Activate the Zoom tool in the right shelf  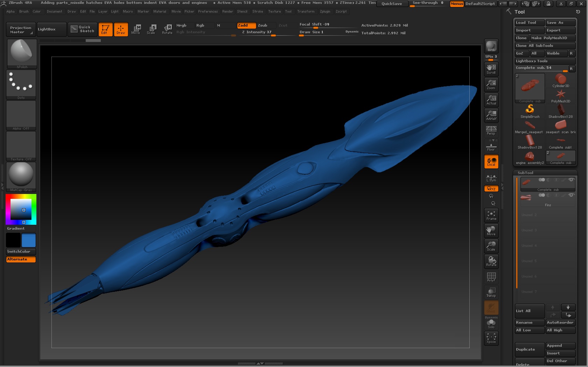tap(491, 84)
